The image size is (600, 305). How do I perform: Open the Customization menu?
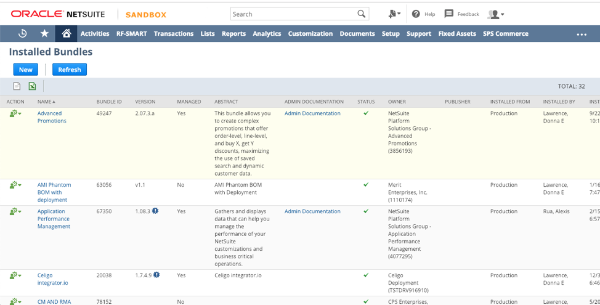(x=310, y=34)
